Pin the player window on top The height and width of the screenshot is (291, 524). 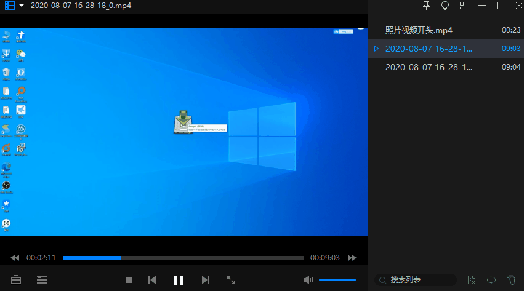(x=427, y=6)
